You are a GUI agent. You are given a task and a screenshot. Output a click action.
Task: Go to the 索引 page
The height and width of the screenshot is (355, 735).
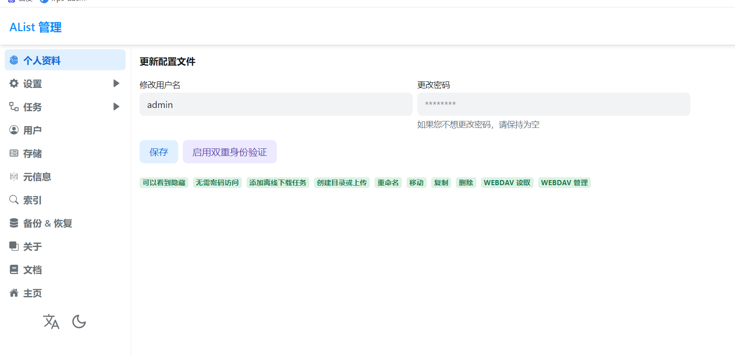coord(65,200)
